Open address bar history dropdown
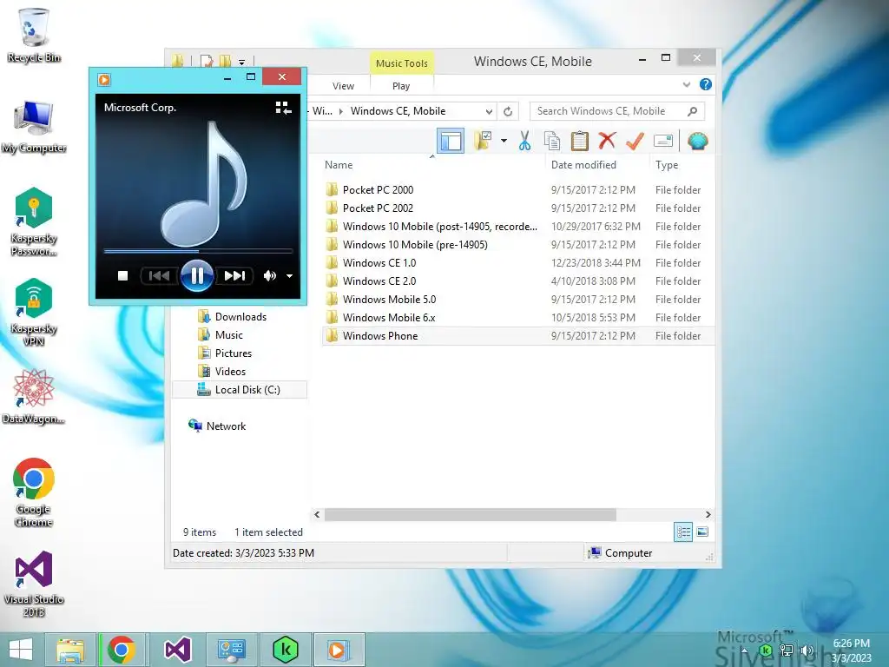 click(x=489, y=111)
